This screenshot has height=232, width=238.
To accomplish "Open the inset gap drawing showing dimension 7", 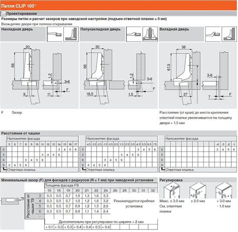I will (x=217, y=76).
